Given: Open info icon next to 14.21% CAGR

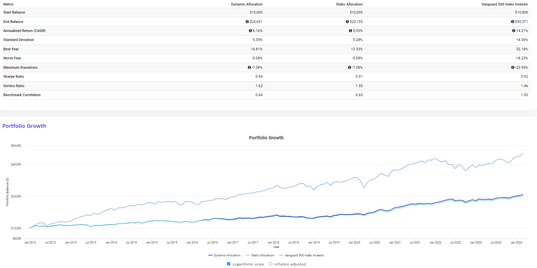Looking at the screenshot, I should tap(514, 31).
